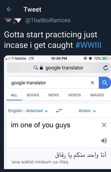Swap languages with the arrows icon
The height and width of the screenshot is (172, 111).
click(59, 111)
